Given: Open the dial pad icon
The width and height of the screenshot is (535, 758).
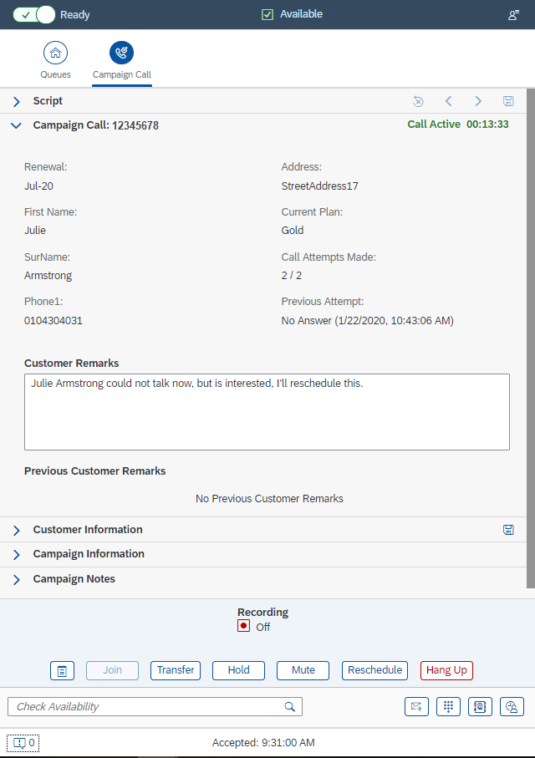Looking at the screenshot, I should point(449,706).
